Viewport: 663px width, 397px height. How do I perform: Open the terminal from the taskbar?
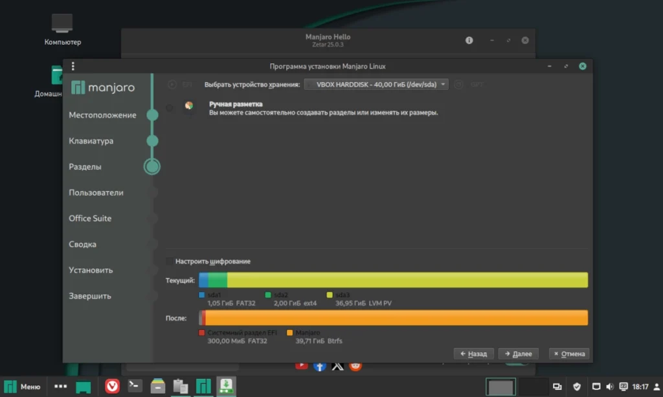click(x=135, y=385)
